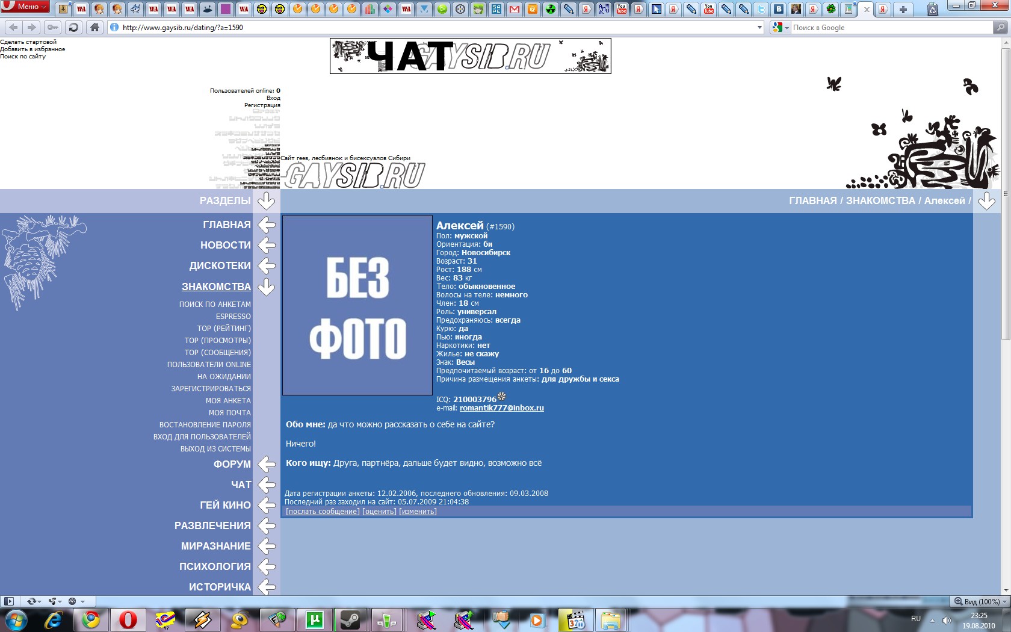This screenshot has height=632, width=1011.
Task: Click the БЕЗ ФОТО profile placeholder image
Action: 357,305
